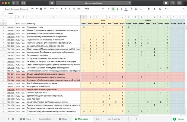Click the print icon
The height and width of the screenshot is (122, 187).
click(x=41, y=9)
